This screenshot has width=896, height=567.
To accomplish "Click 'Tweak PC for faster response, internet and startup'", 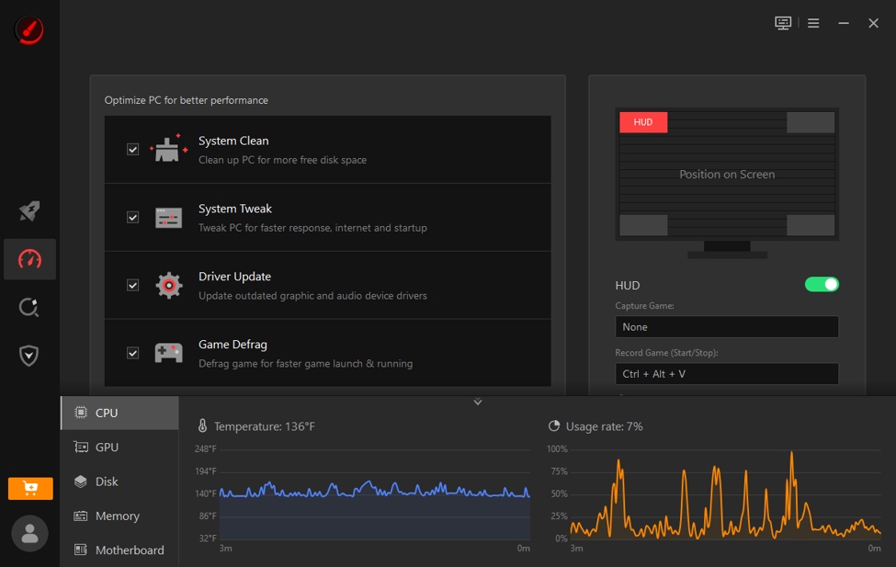I will (312, 228).
